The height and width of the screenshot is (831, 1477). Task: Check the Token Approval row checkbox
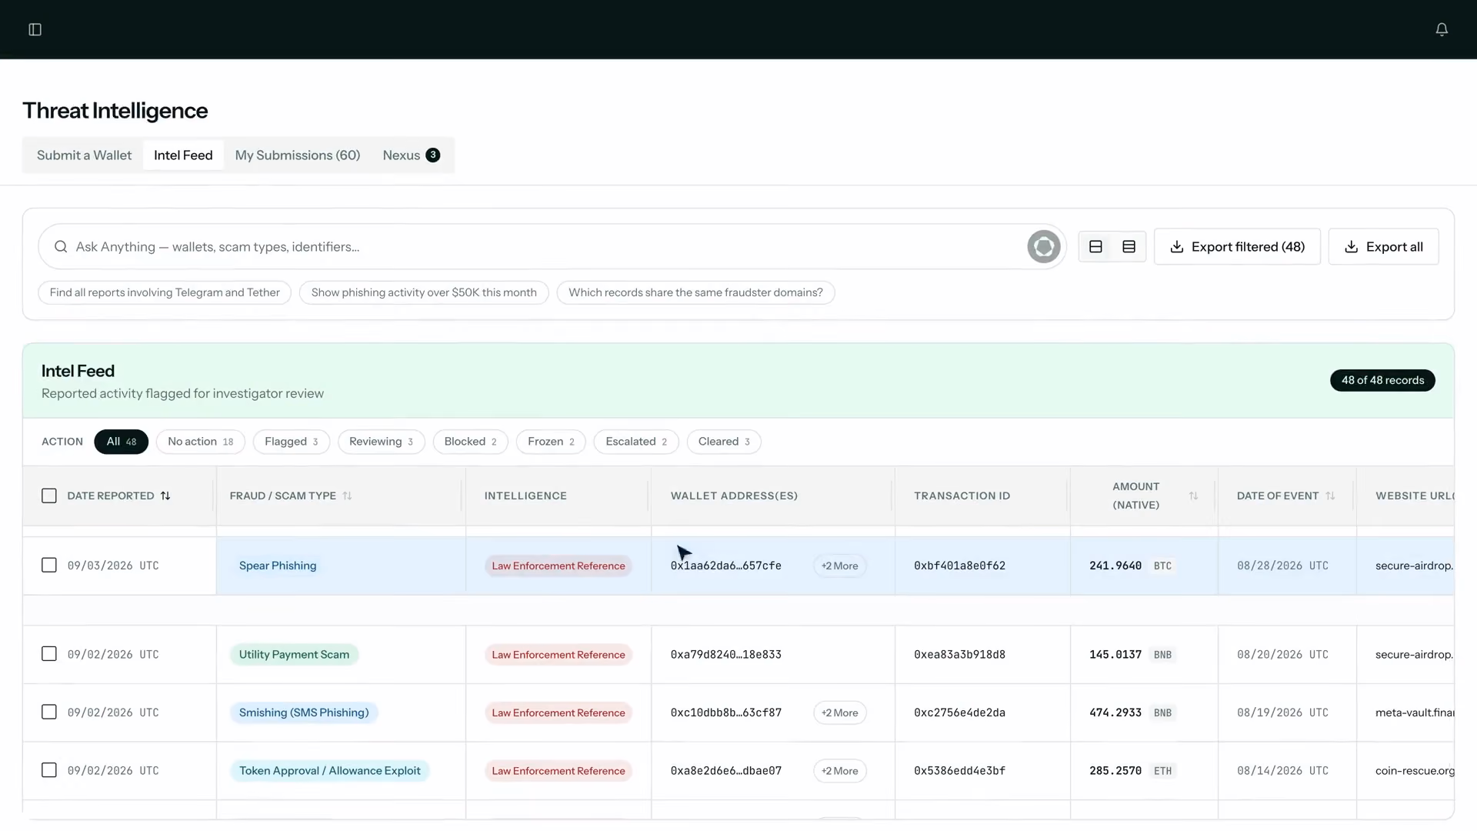coord(49,770)
